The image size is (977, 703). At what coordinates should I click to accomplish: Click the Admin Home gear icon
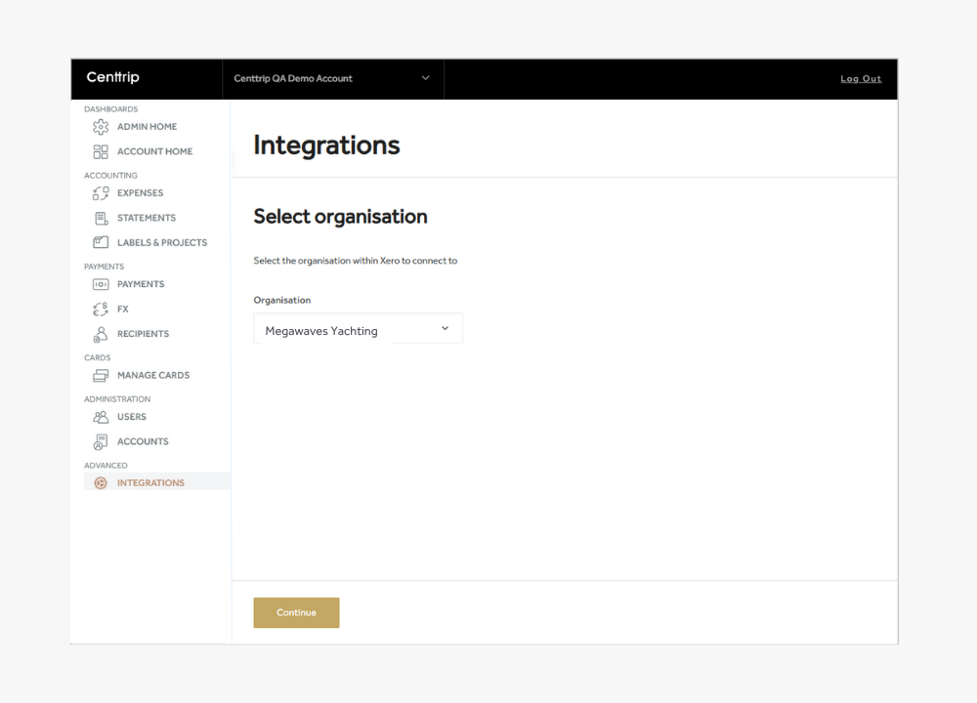click(101, 127)
